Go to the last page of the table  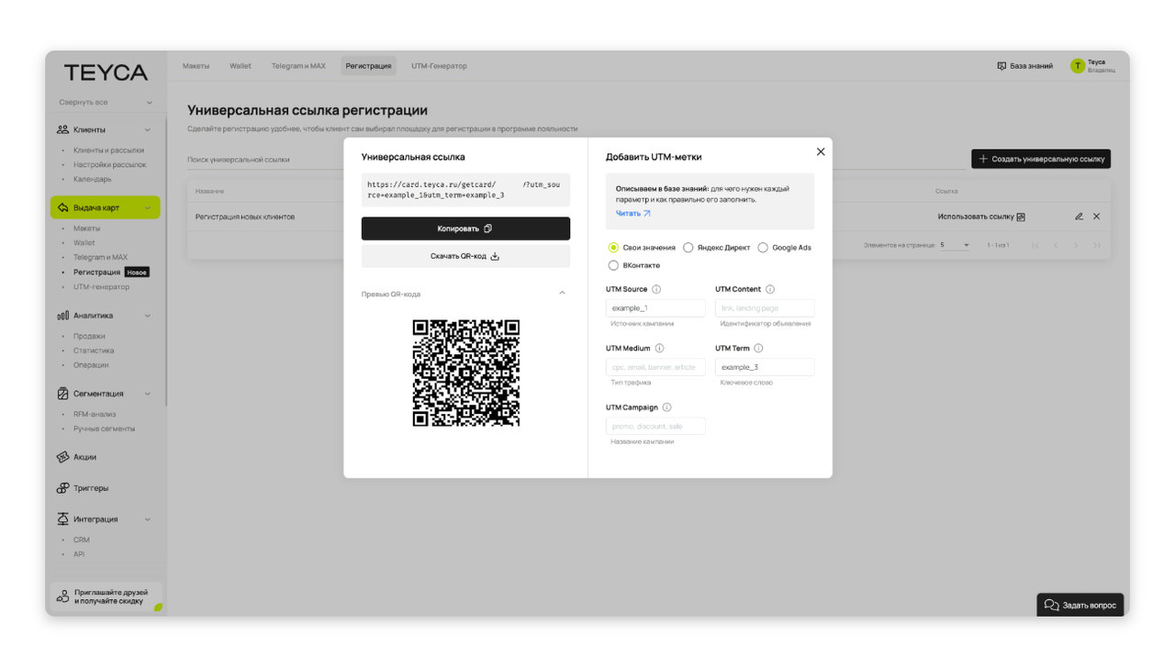[1096, 245]
